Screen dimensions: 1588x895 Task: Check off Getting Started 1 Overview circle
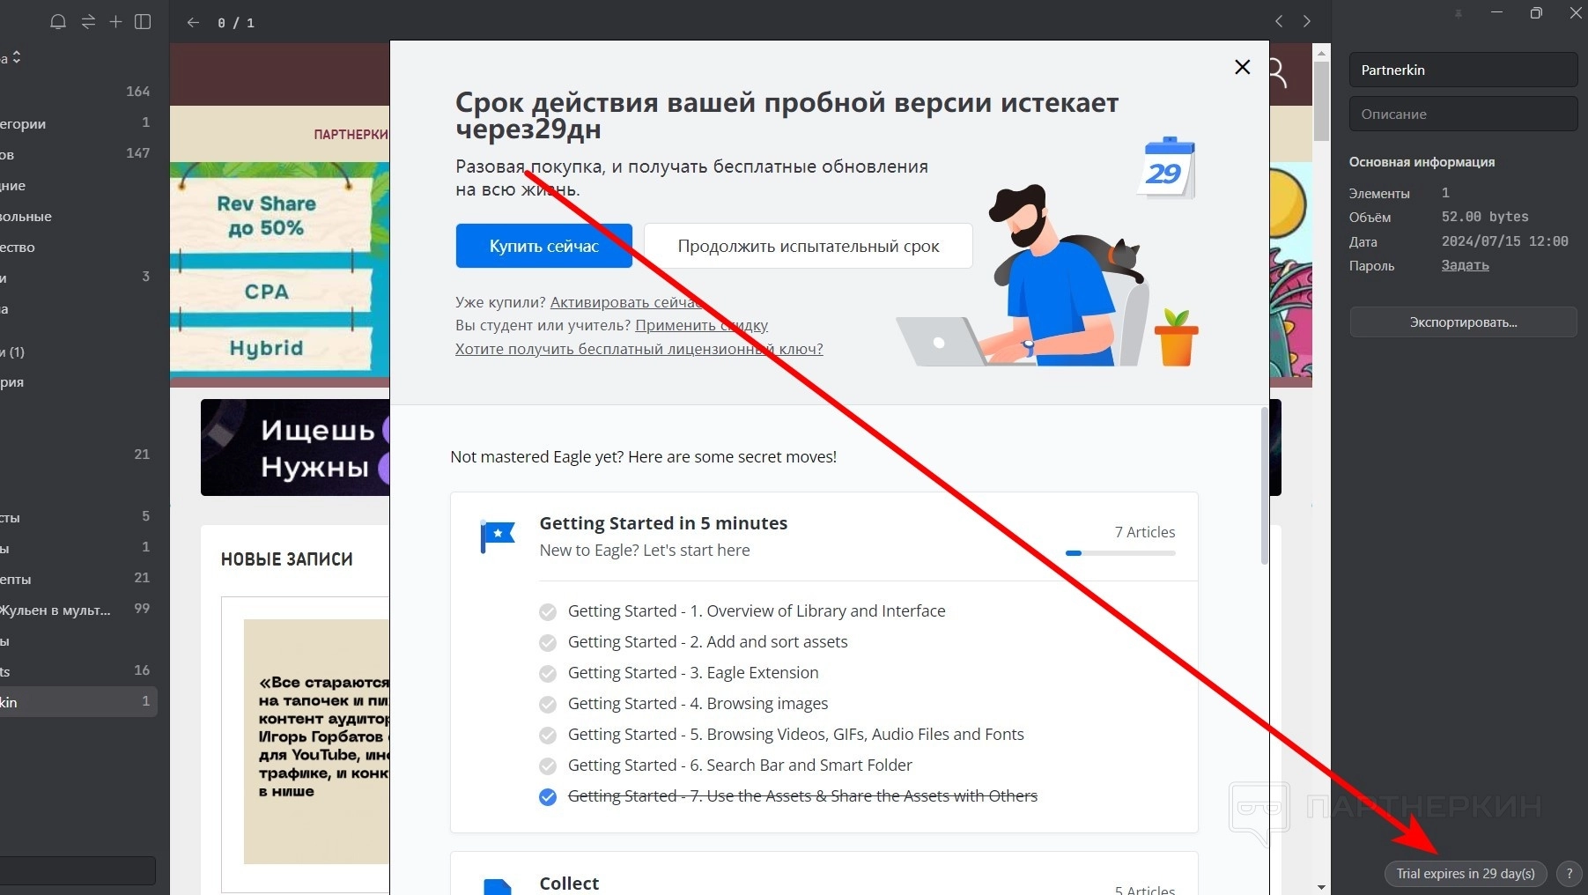[548, 612]
